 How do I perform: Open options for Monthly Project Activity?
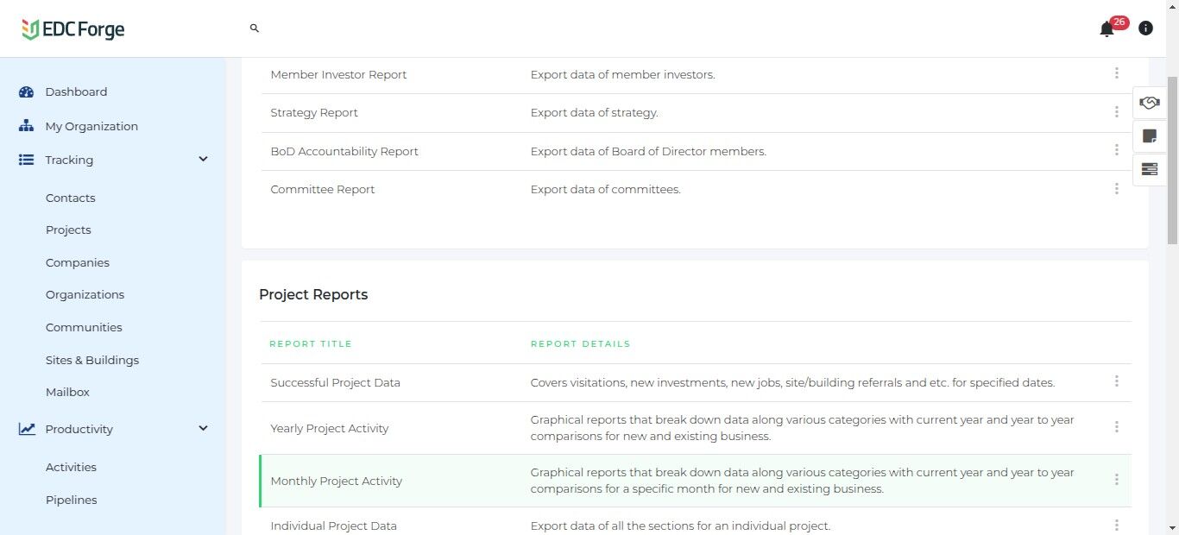[1116, 480]
